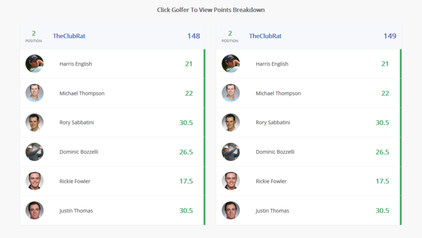
Task: Click Dominic Bozzelli's avatar in the 149-point team
Action: pos(231,152)
